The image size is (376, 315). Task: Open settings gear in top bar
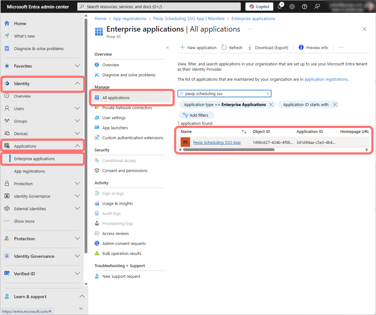pos(292,7)
